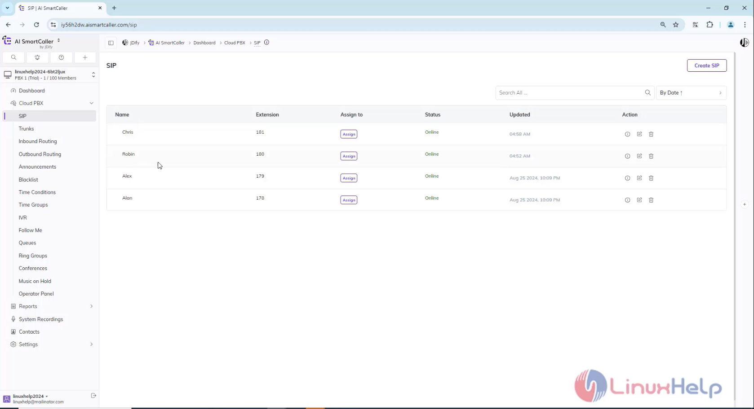Open info icon for Robin row

click(627, 156)
